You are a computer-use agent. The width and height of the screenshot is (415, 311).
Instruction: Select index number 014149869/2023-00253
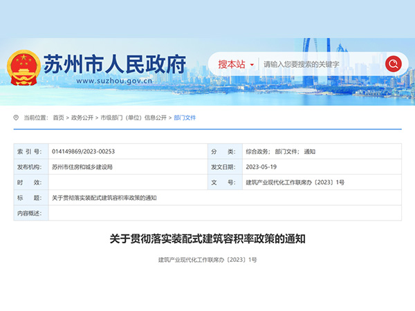pyautogui.click(x=84, y=151)
